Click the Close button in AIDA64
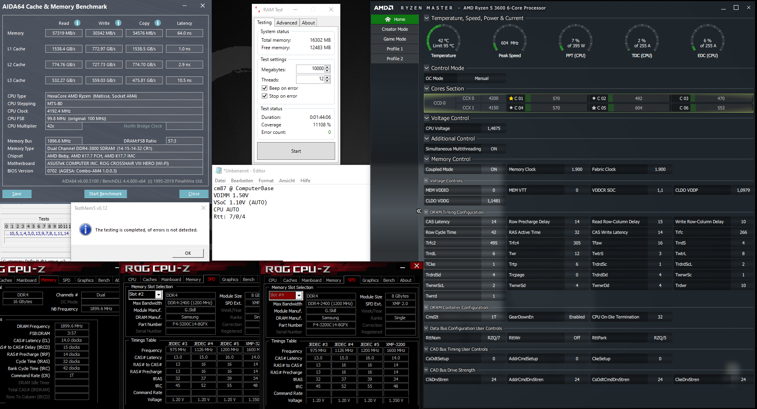 coord(194,194)
